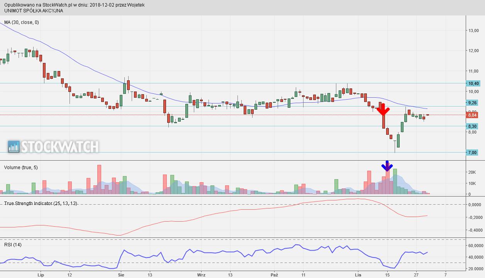
Task: Click the Paź month label on time axis
Action: (x=274, y=275)
